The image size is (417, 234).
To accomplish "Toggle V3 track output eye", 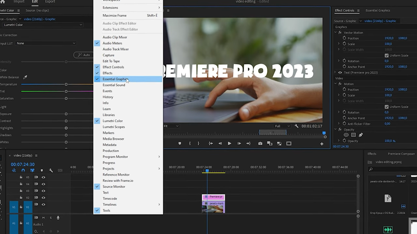I will [x=43, y=191].
